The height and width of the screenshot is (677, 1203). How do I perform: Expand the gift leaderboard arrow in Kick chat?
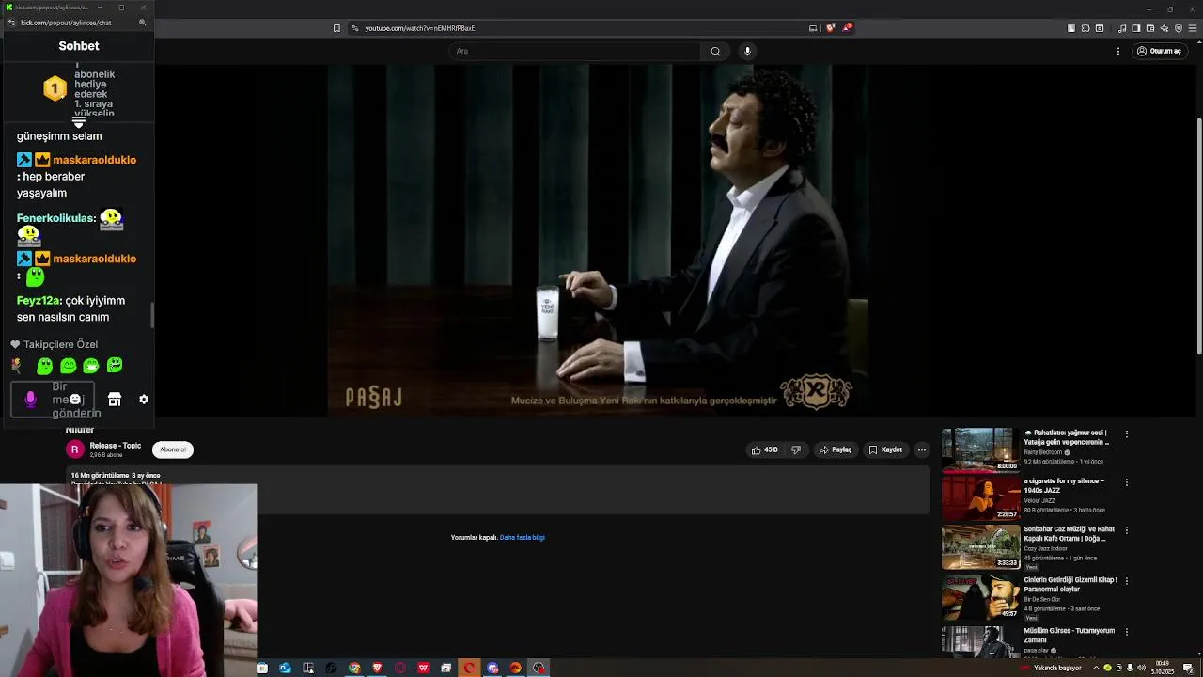(79, 122)
